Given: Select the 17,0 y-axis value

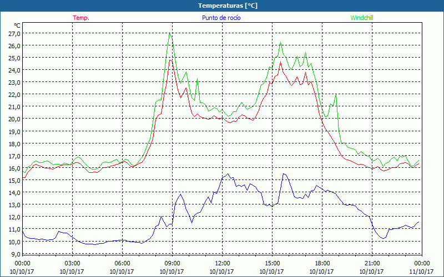Looking at the screenshot, I should point(14,156).
